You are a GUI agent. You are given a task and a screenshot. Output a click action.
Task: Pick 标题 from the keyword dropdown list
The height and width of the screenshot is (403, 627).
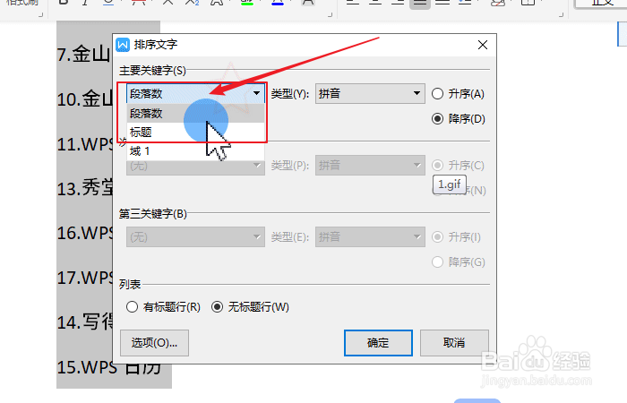[195, 133]
